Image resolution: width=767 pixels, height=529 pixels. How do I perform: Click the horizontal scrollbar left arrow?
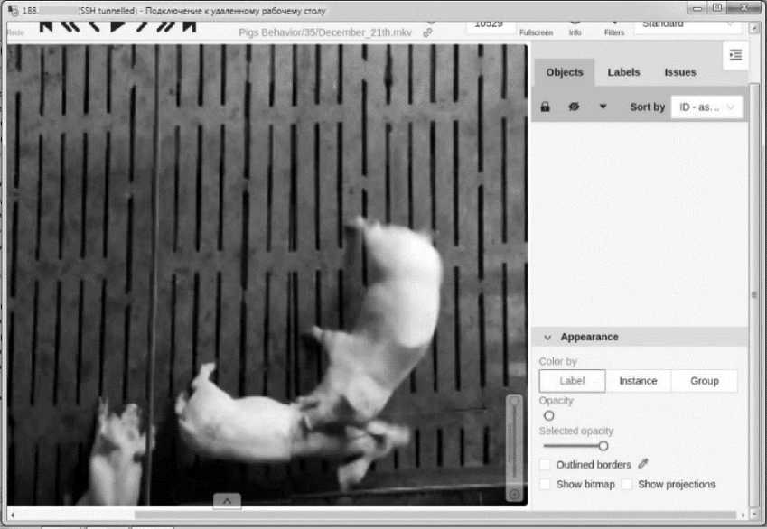click(x=13, y=515)
